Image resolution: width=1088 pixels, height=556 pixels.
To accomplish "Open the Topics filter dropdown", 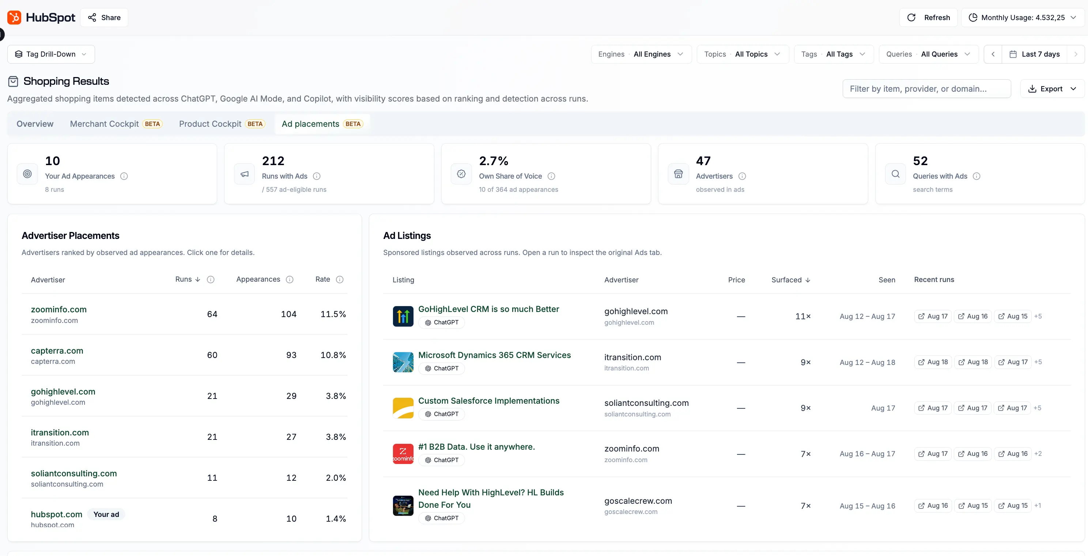I will click(x=743, y=54).
